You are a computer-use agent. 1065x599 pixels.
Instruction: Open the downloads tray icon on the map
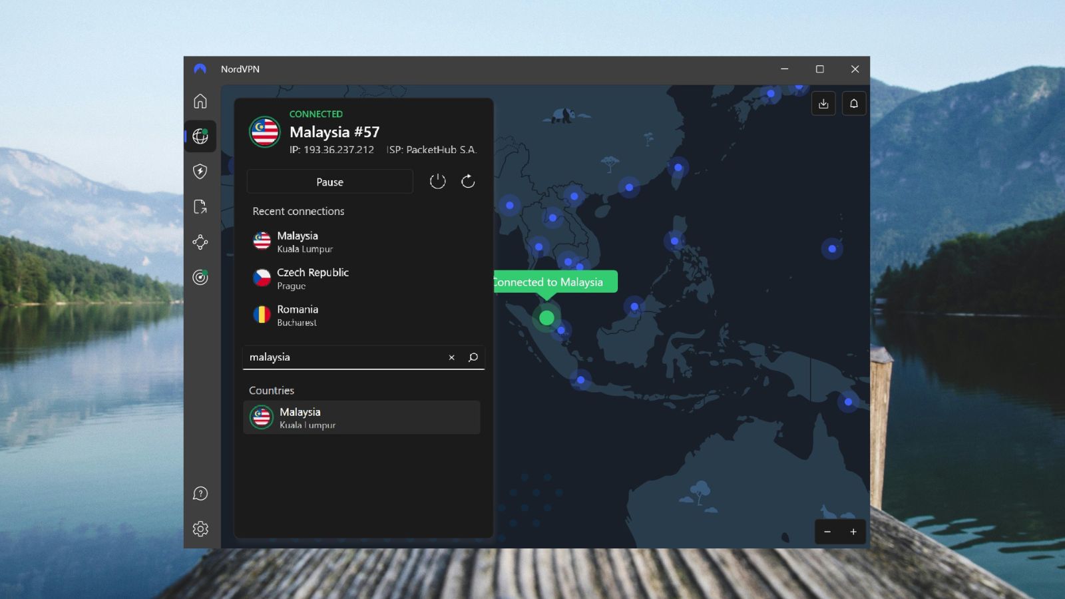[x=823, y=103]
